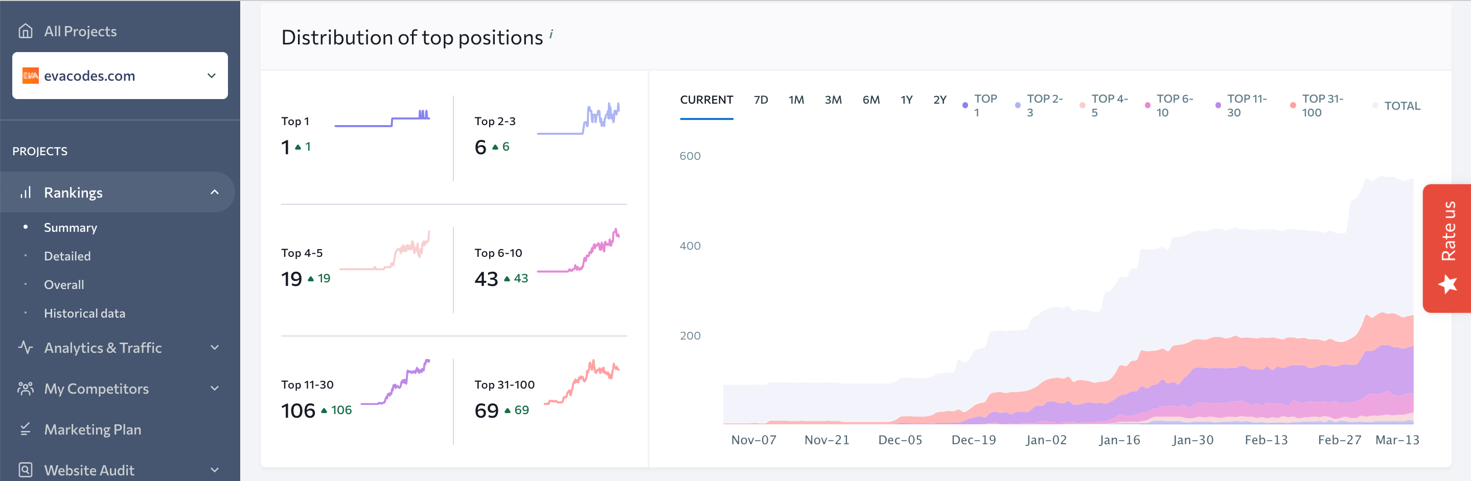This screenshot has height=481, width=1471.
Task: Click the info icon beside Distribution title
Action: tap(551, 34)
